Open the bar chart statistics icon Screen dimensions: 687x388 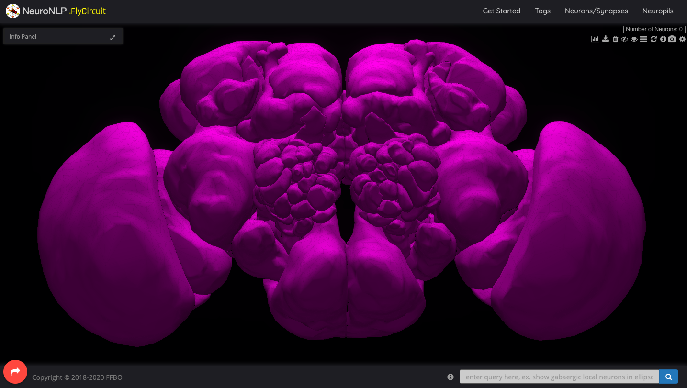click(595, 39)
